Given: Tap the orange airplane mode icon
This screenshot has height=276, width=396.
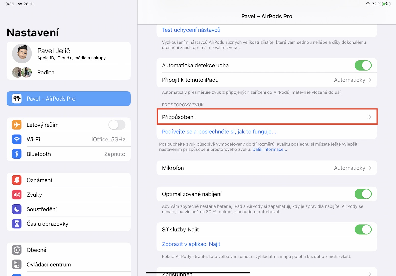Looking at the screenshot, I should 17,125.
